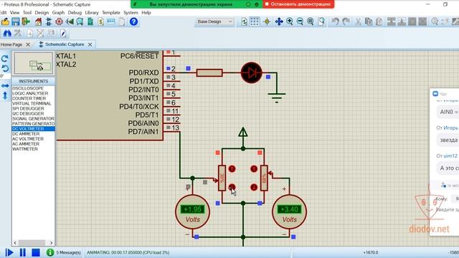The image size is (459, 258).
Task: Open the View menu
Action: [14, 13]
